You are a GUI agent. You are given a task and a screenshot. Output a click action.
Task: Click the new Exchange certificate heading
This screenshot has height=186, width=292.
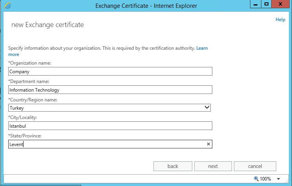[x=47, y=25]
